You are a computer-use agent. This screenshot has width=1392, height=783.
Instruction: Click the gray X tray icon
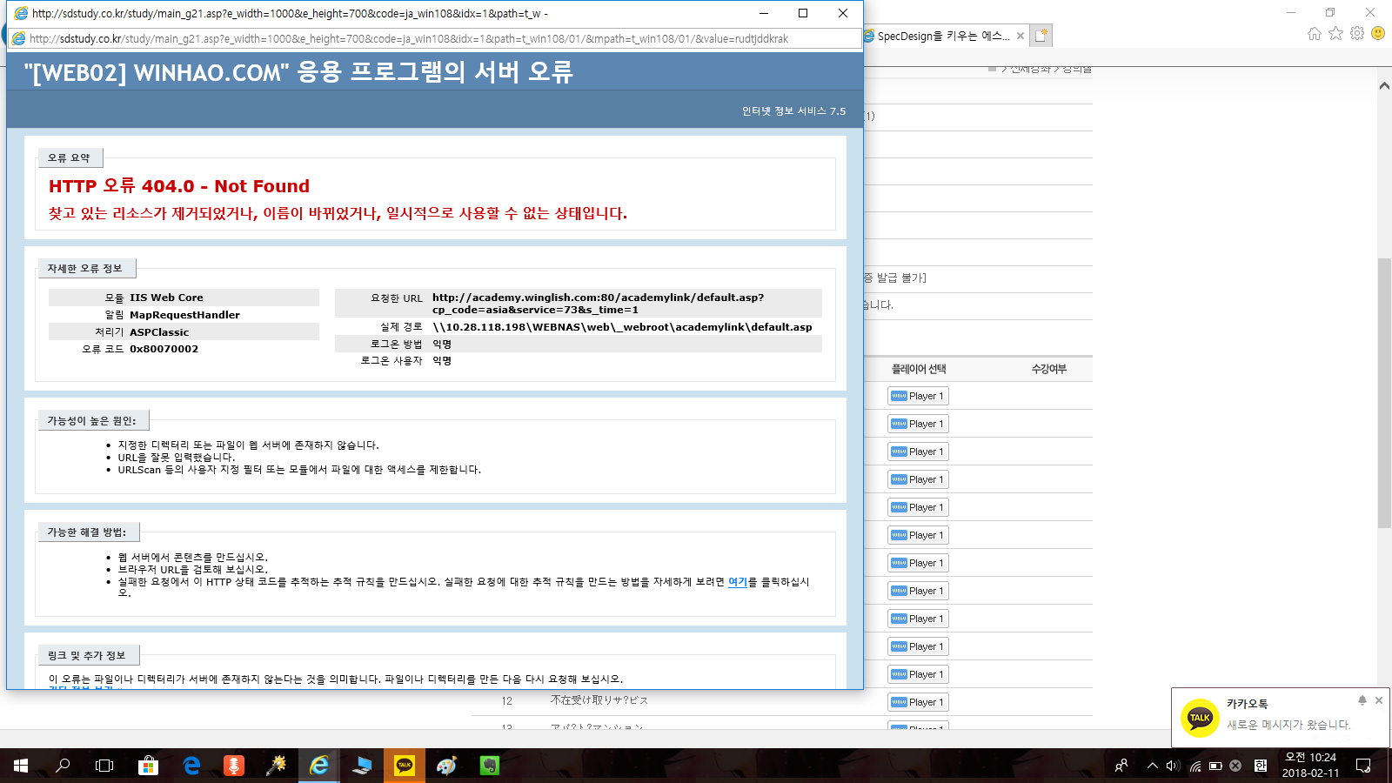click(x=1235, y=766)
